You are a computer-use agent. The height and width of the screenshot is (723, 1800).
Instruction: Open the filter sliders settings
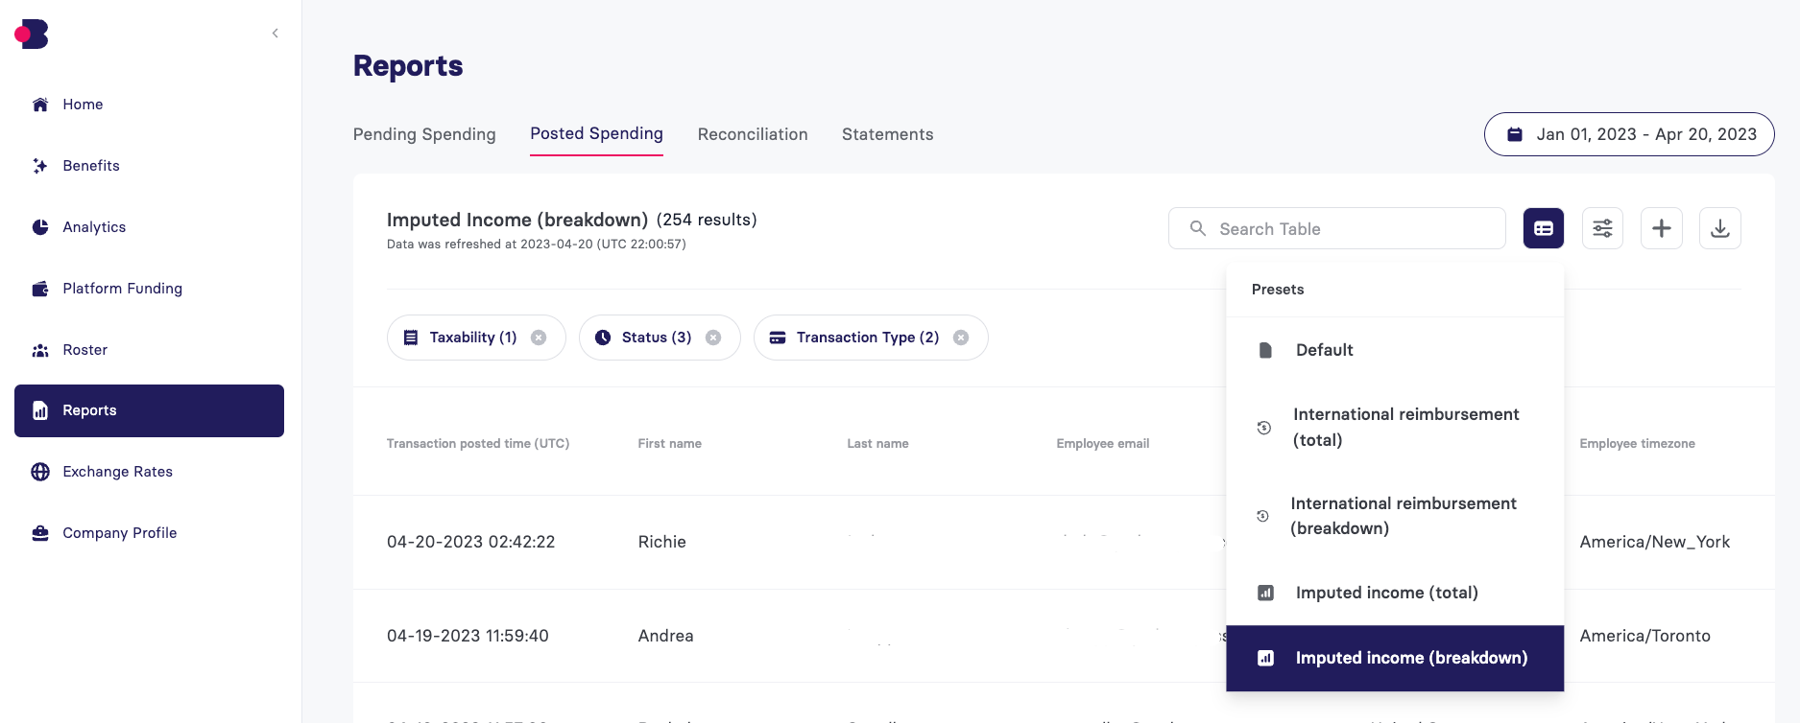(1603, 228)
